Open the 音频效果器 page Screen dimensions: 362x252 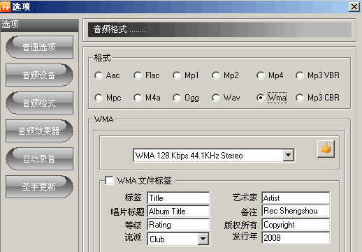click(39, 131)
